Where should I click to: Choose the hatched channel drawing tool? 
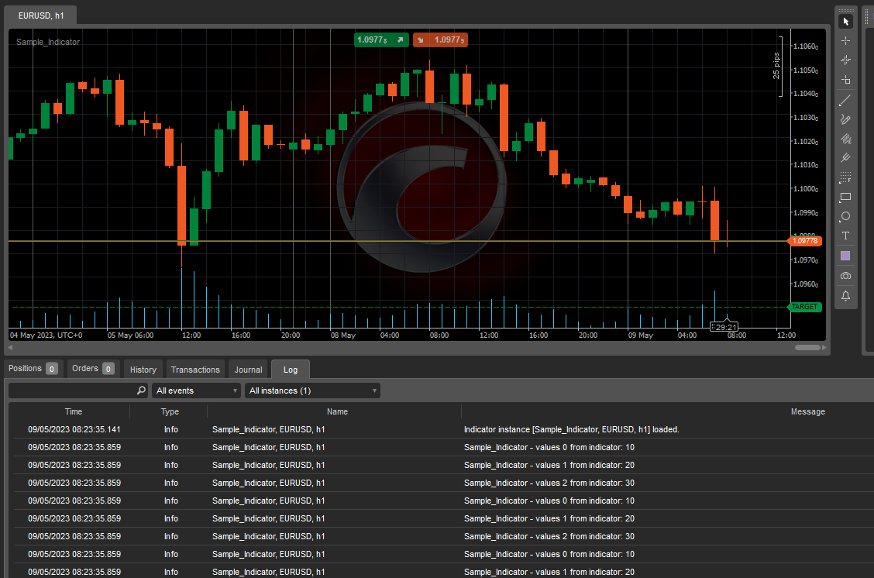coord(845,139)
